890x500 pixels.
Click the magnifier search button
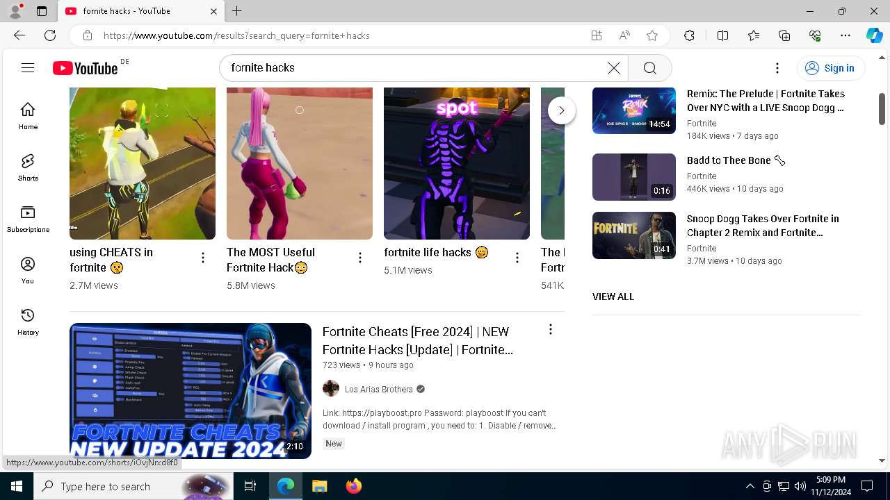(x=650, y=67)
